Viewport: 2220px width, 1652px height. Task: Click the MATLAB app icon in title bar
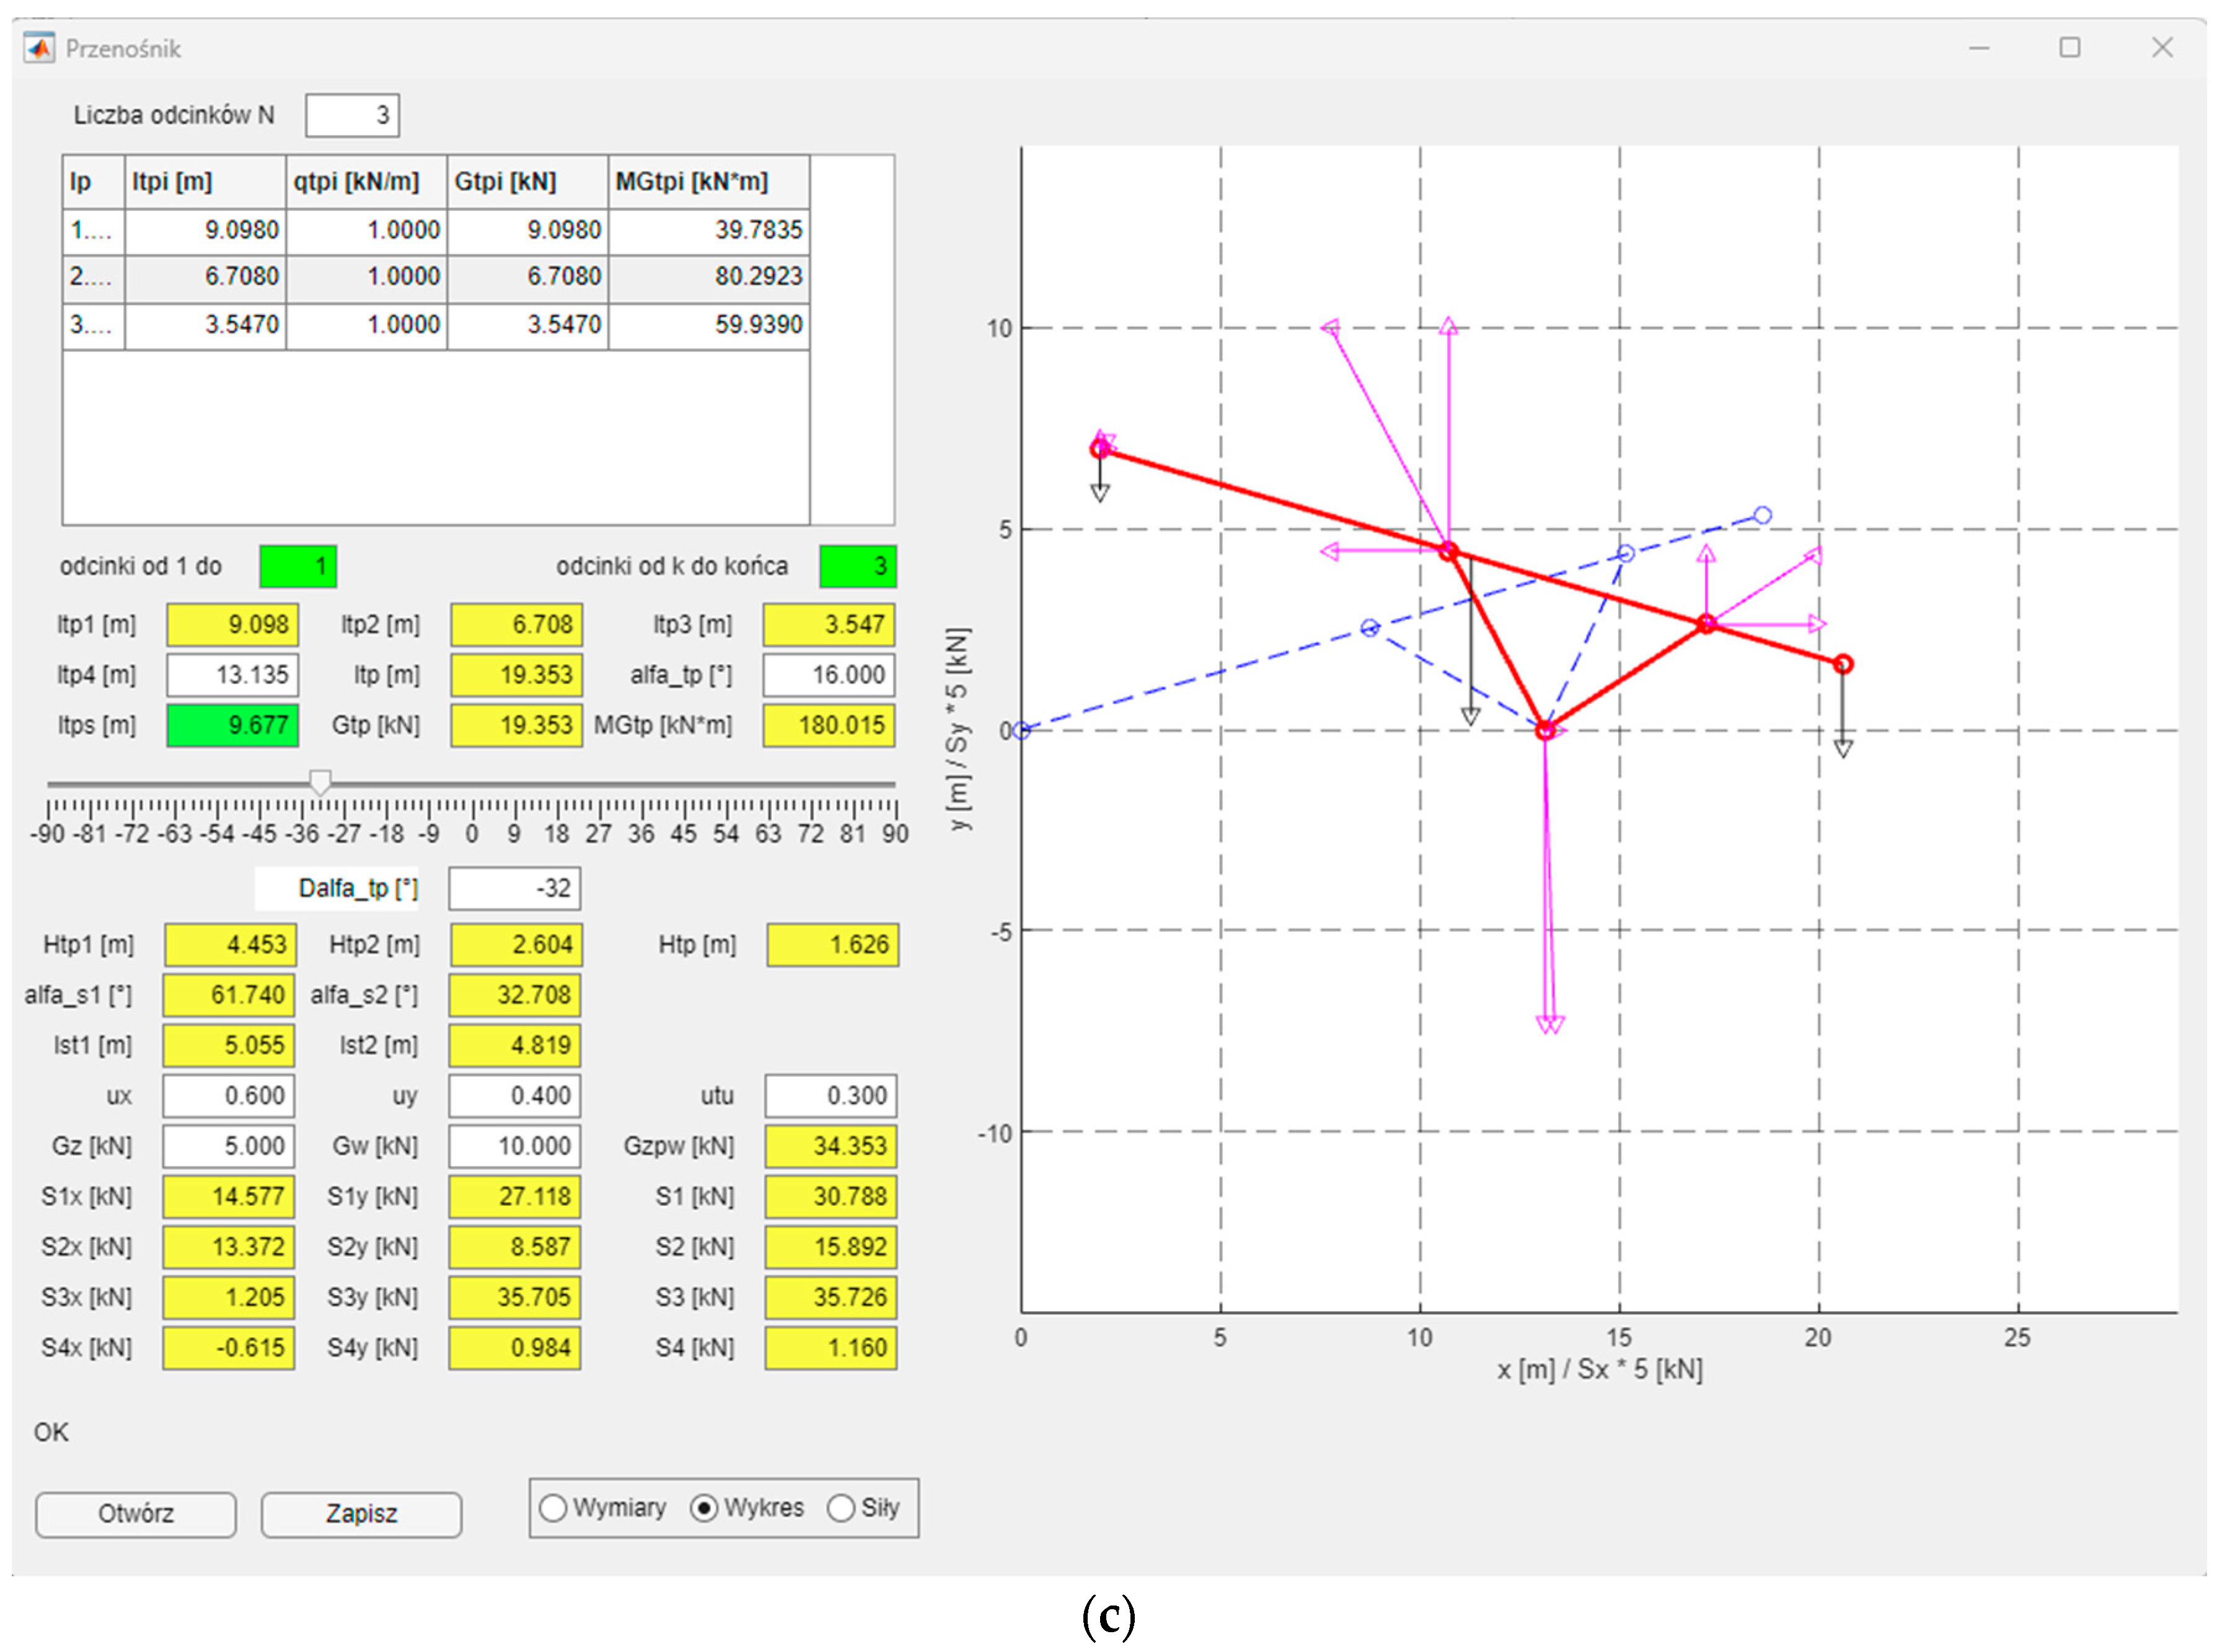coord(39,48)
